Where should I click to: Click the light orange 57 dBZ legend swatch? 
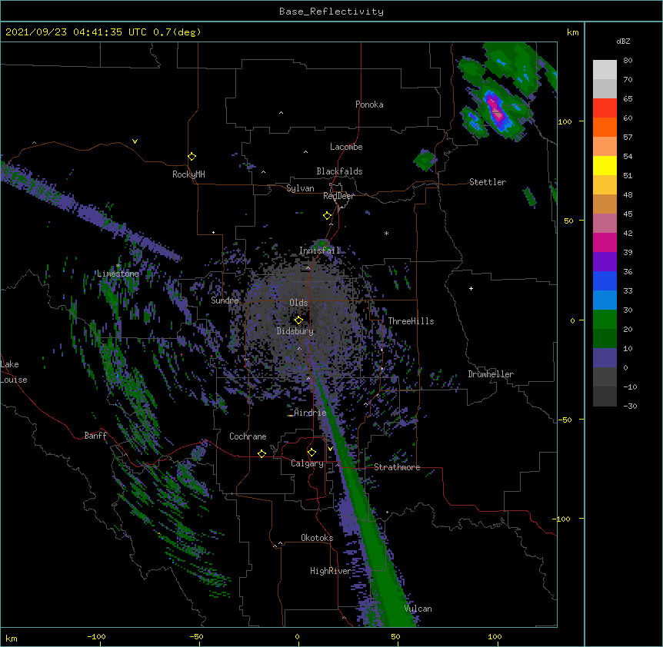605,147
